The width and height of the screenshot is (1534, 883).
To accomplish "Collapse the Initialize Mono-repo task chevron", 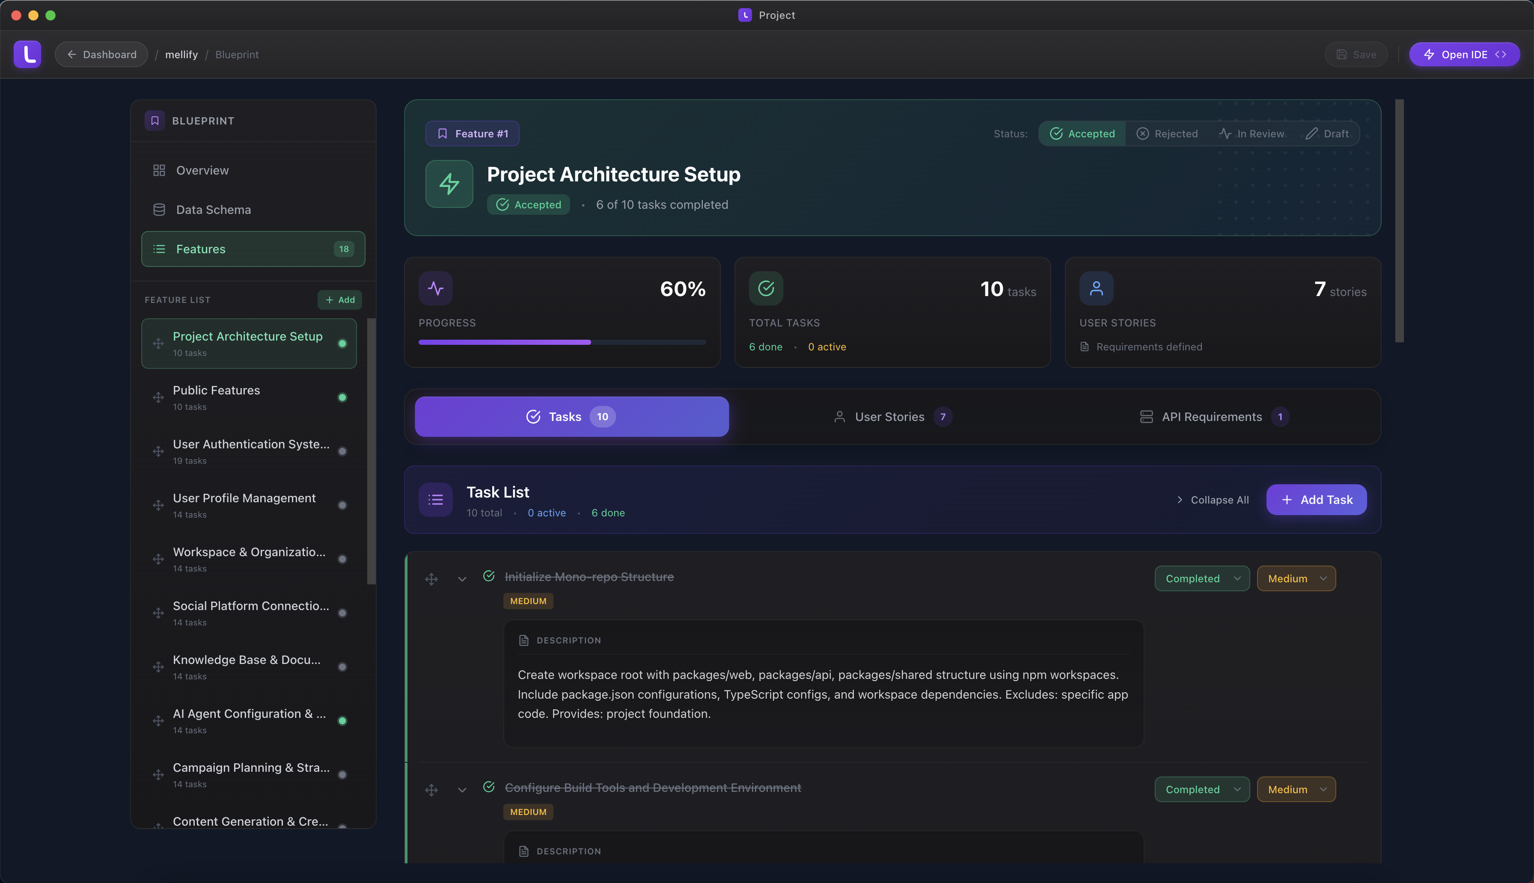I will click(462, 578).
